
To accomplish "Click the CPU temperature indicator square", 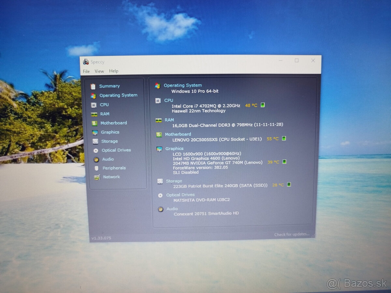I will pyautogui.click(x=262, y=105).
